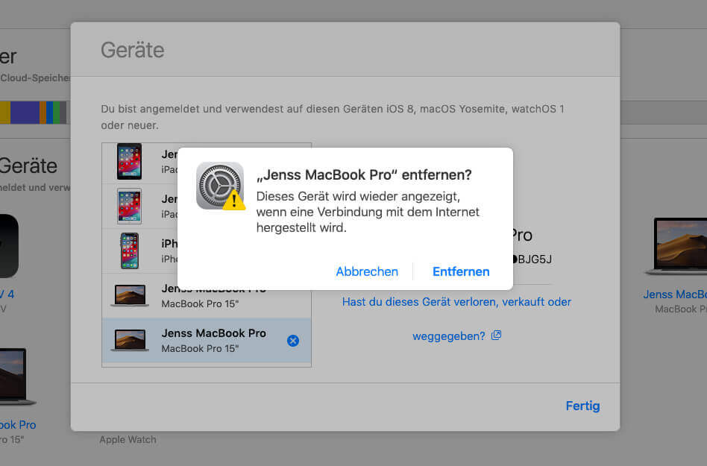Click the unhighlighted MacBook Pro laptop icon

(129, 295)
